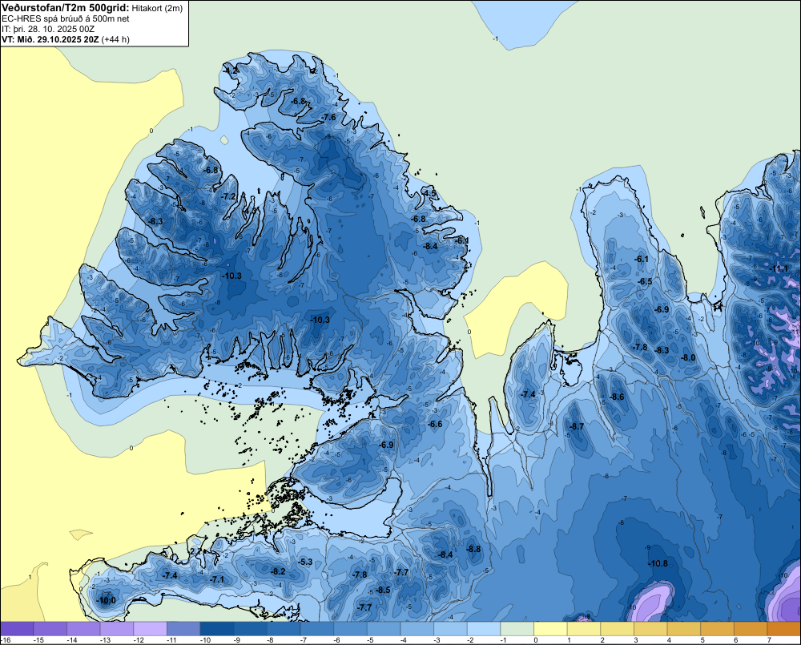Click the -7.1 temperature label
801x645 pixels.
pyautogui.click(x=218, y=579)
